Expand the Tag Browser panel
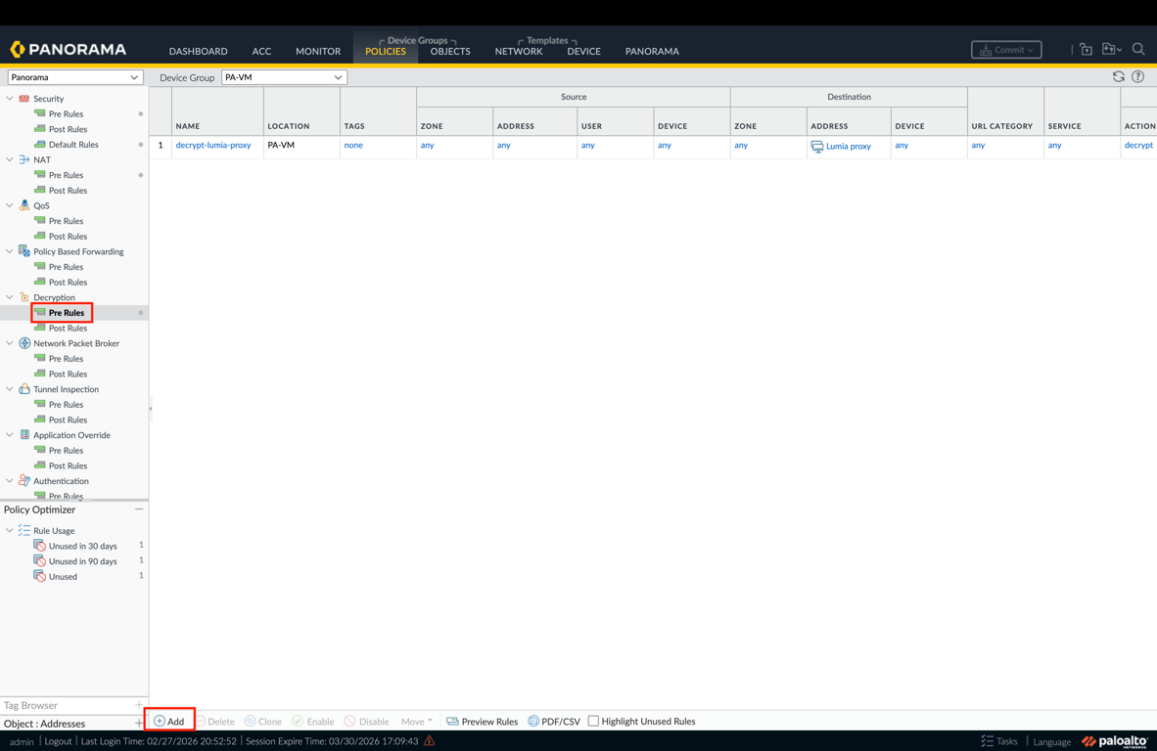Viewport: 1157px width, 751px height. click(x=139, y=705)
